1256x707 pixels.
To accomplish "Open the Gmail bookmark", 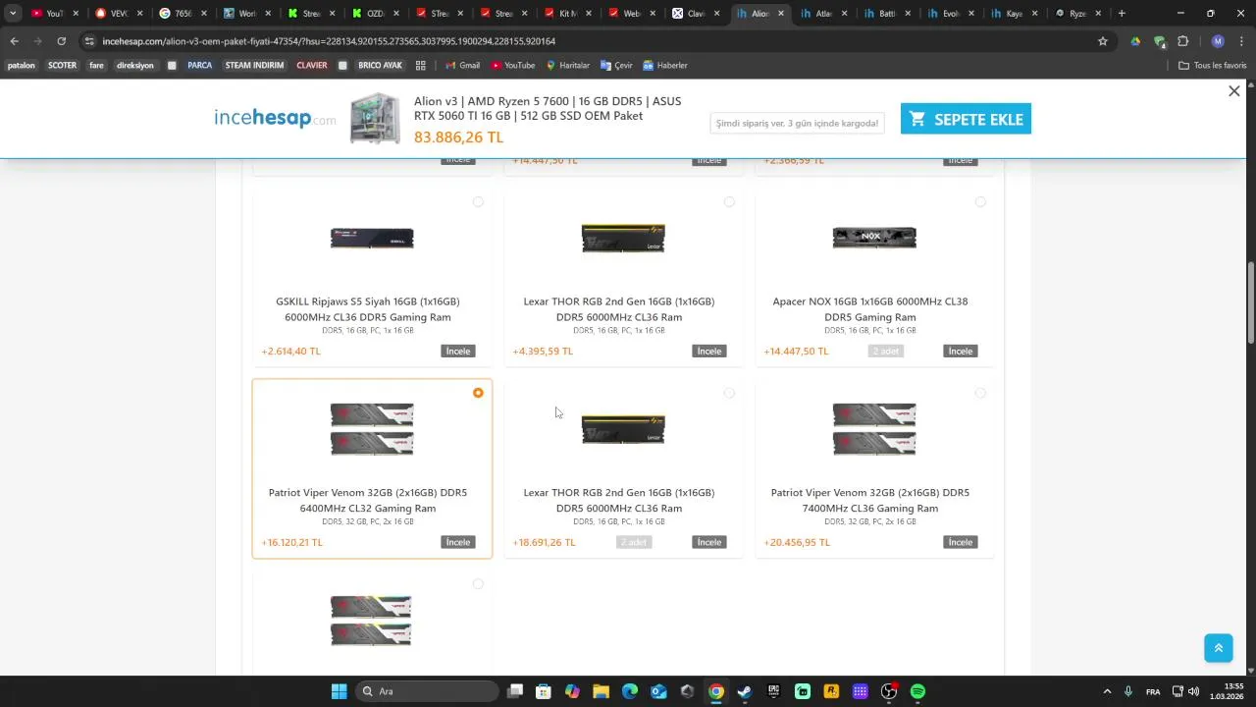I will coord(462,66).
